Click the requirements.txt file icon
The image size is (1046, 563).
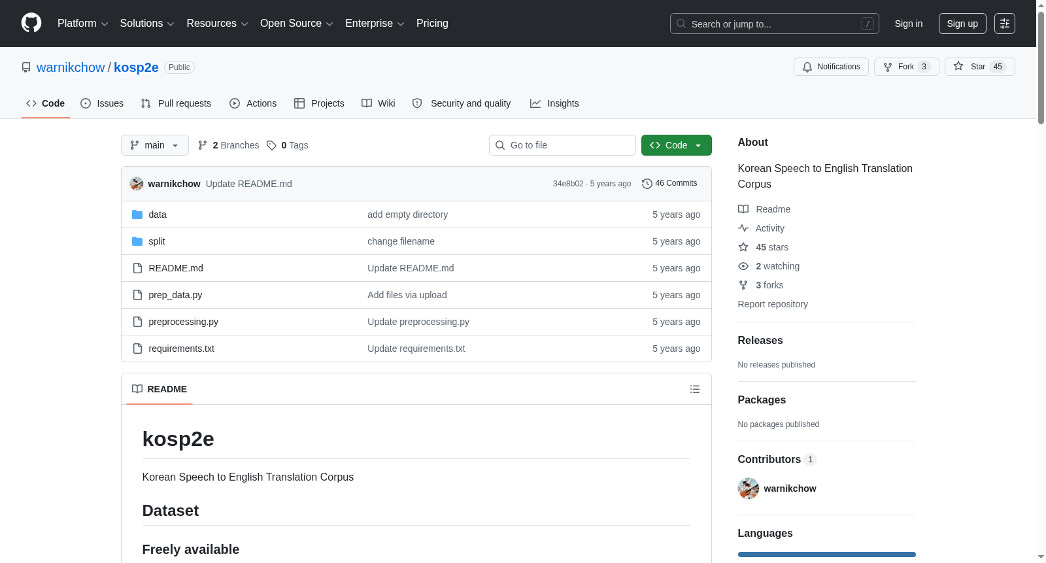[x=137, y=349]
